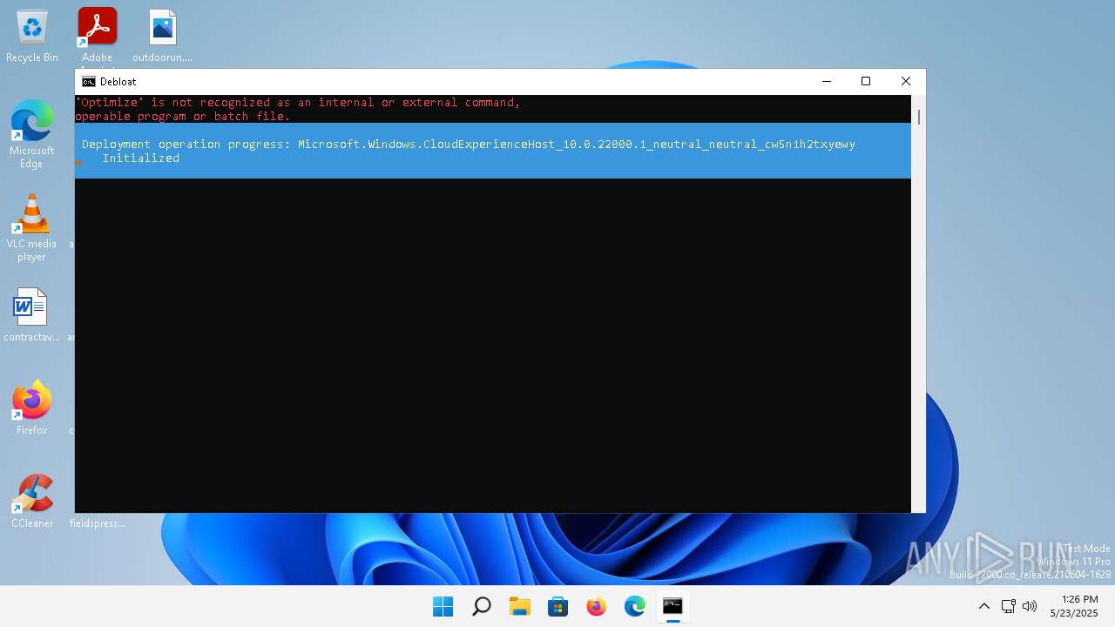Open network status tray icon
The height and width of the screenshot is (627, 1115).
[1009, 606]
